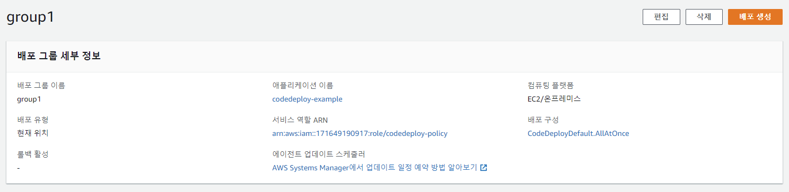This screenshot has height=192, width=789.
Task: Click the orange 배포 생성 button
Action: coord(756,17)
